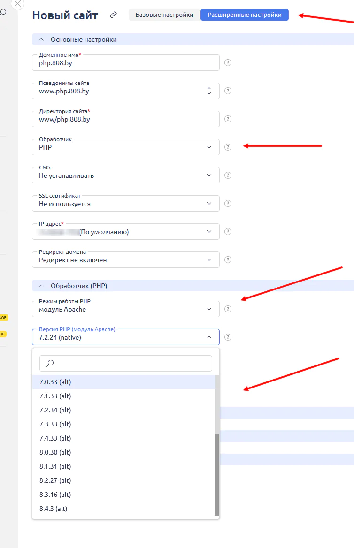Viewport: 354px width, 548px height.
Task: Select PHP version 7.0.33 (alt)
Action: click(x=124, y=382)
